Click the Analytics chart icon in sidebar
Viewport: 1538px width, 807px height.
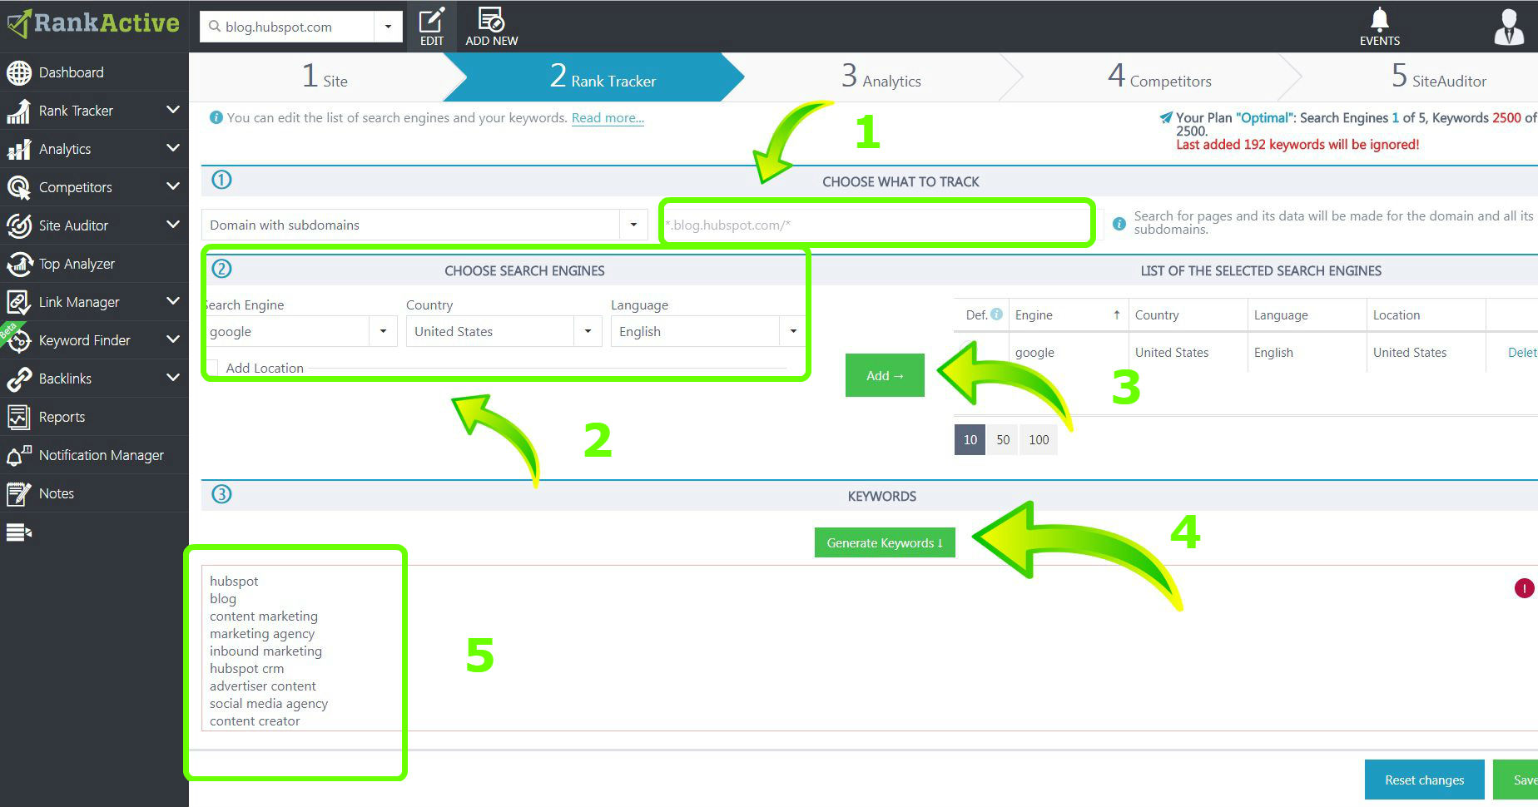point(18,150)
